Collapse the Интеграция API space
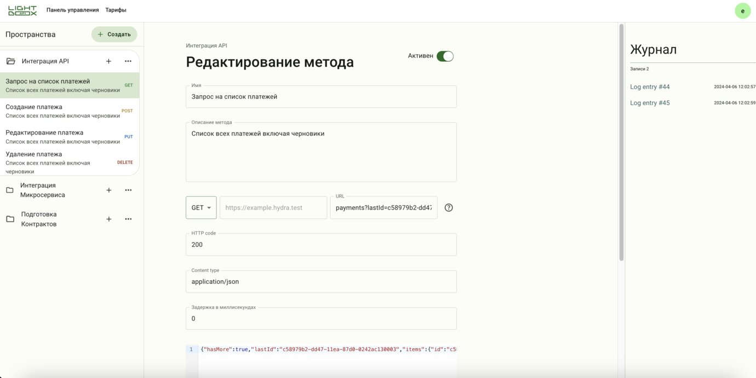 click(45, 61)
